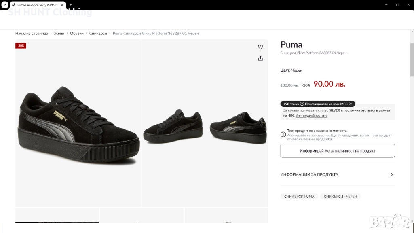Click the page vertical scrollbar
This screenshot has width=414, height=233.
(x=412, y=61)
